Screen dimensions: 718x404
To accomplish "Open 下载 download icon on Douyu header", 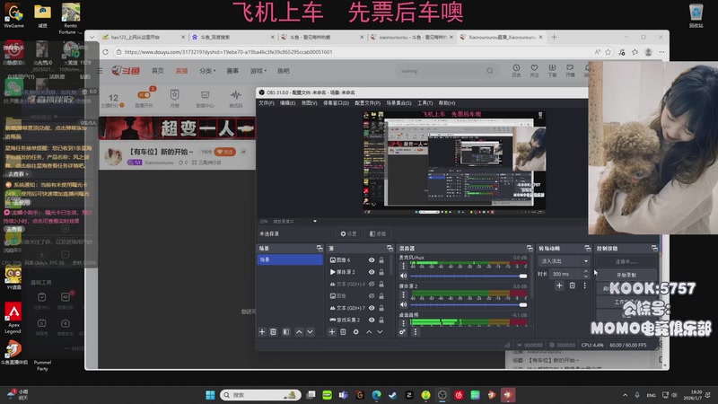I will [x=552, y=70].
